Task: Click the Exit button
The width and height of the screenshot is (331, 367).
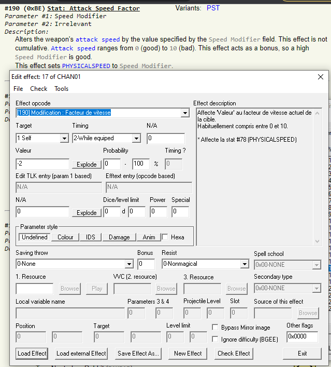Action: click(x=303, y=354)
